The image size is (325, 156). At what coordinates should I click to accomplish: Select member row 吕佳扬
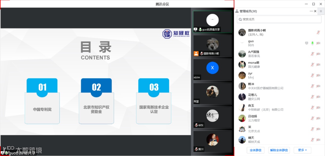(x=279, y=118)
